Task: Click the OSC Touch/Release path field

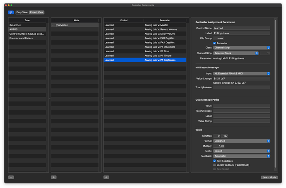Action: [x=242, y=111]
